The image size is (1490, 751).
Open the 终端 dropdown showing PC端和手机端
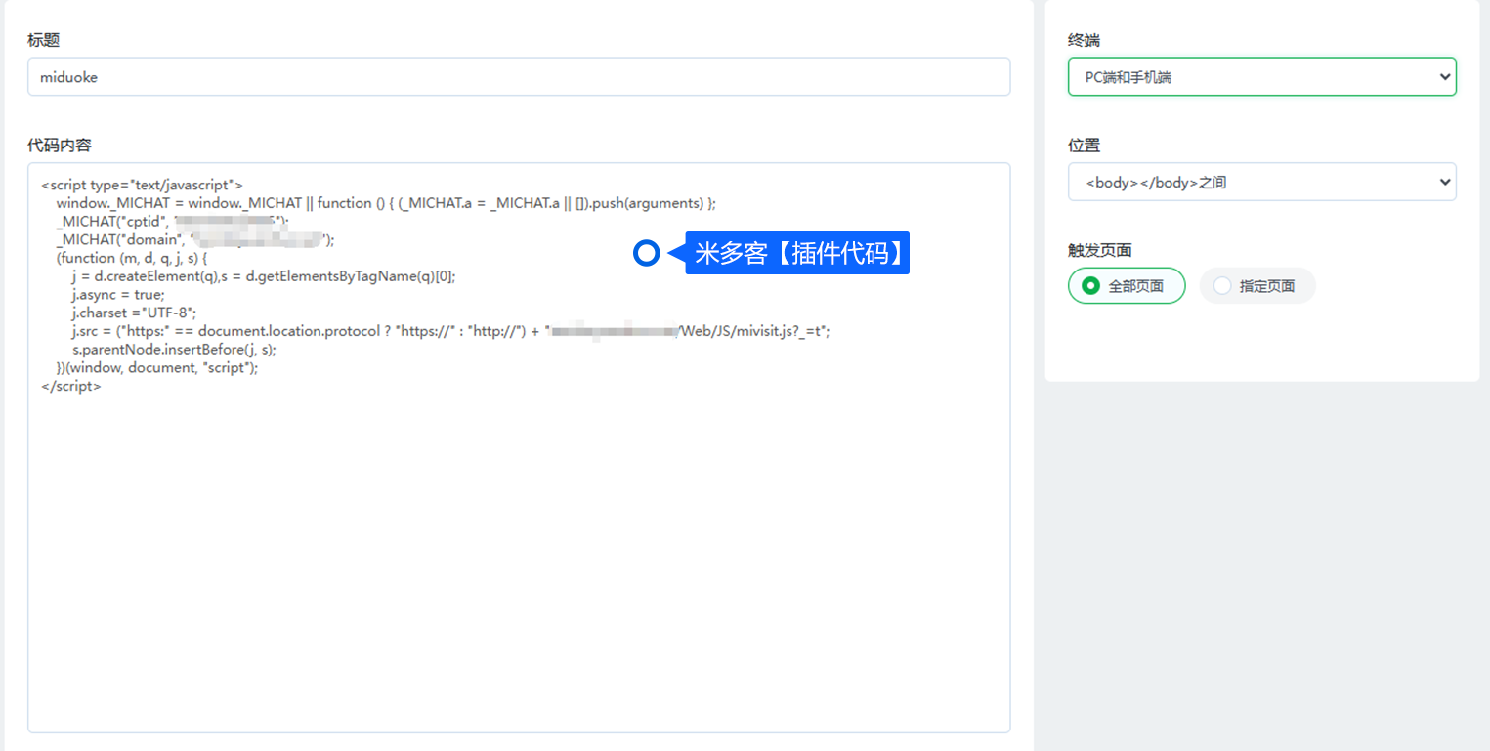point(1261,77)
